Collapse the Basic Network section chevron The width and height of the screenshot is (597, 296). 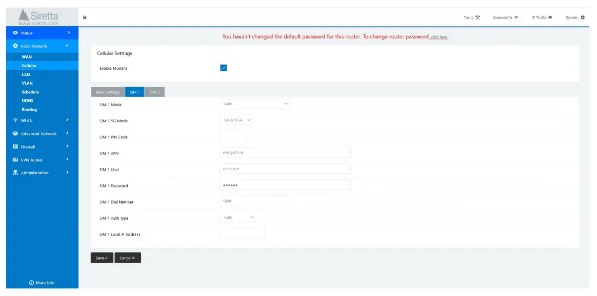(x=67, y=46)
